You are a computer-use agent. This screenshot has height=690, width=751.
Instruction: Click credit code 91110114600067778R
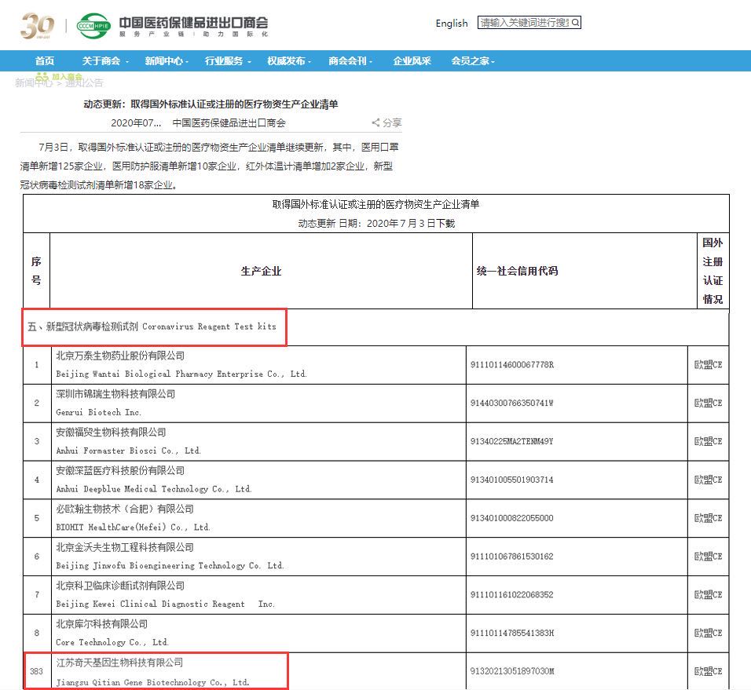[x=512, y=364]
